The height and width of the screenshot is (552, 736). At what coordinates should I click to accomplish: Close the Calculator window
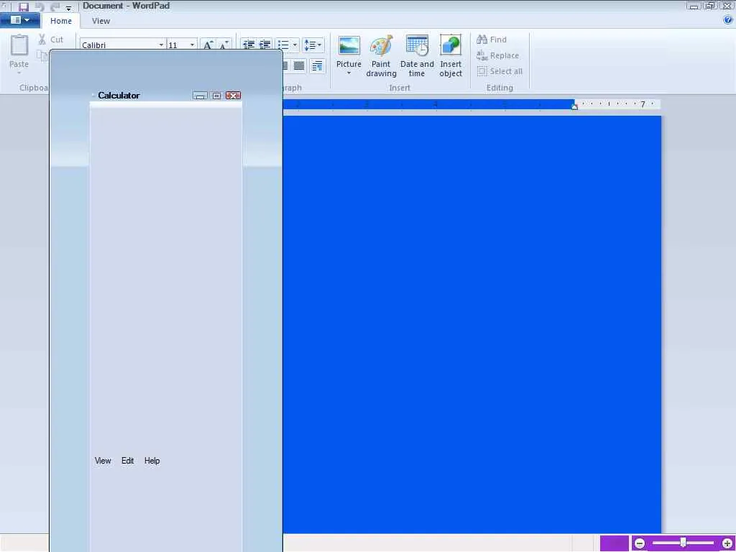234,96
